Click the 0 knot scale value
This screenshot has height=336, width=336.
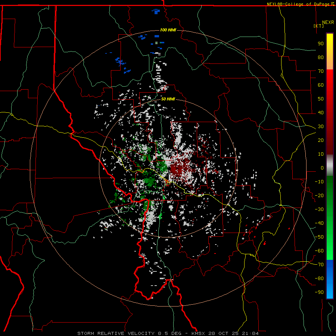click(x=322, y=168)
